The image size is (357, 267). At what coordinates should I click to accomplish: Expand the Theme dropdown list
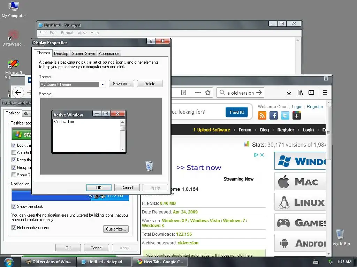pos(103,84)
